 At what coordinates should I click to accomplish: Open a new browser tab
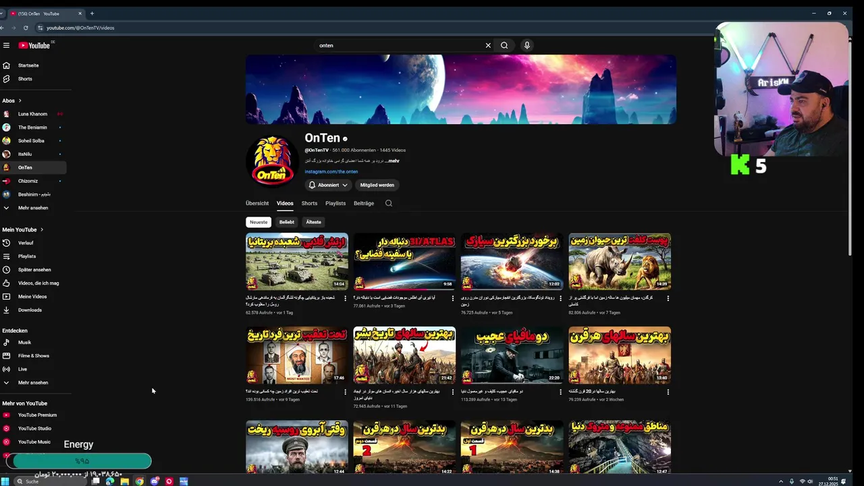pos(92,13)
